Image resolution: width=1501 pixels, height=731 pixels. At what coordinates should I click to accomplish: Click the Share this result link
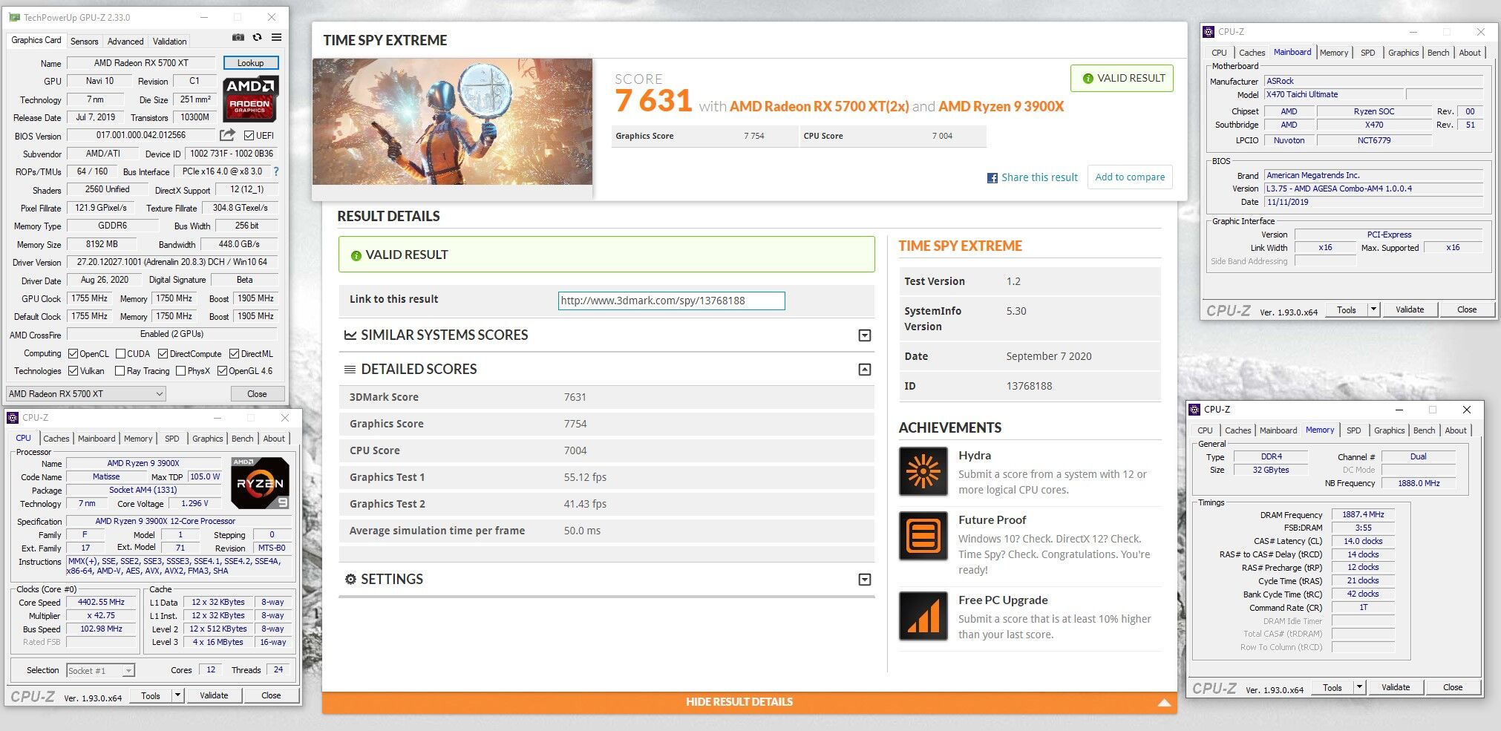(x=1039, y=177)
